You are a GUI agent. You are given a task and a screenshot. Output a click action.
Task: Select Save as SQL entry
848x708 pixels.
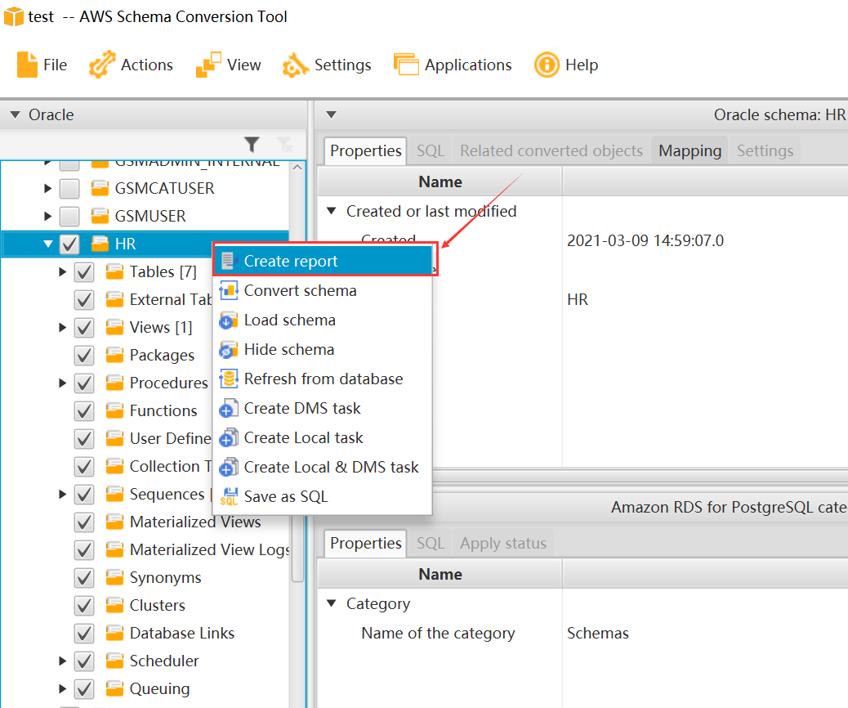(324, 496)
